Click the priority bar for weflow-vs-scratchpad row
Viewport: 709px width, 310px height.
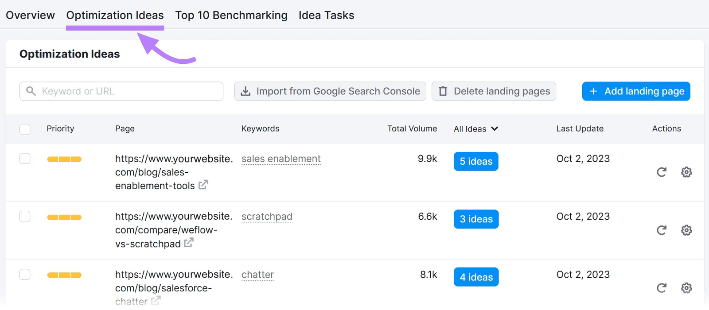click(64, 217)
